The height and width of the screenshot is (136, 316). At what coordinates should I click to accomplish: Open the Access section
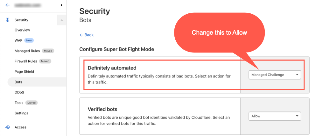[20, 127]
